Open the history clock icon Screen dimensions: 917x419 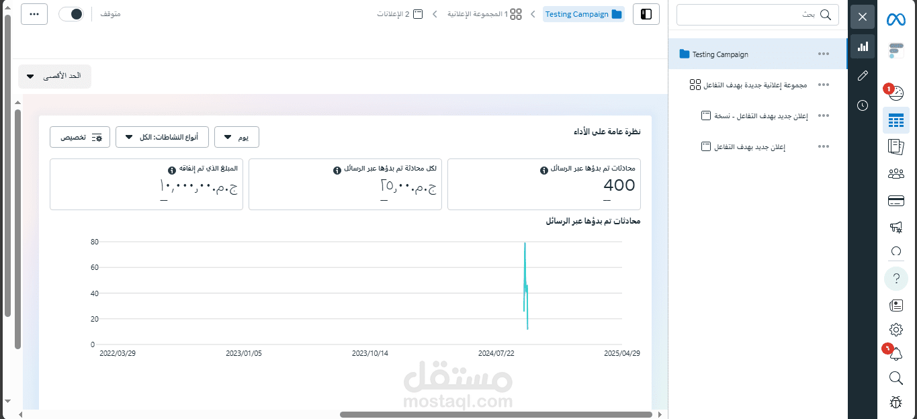pyautogui.click(x=863, y=105)
